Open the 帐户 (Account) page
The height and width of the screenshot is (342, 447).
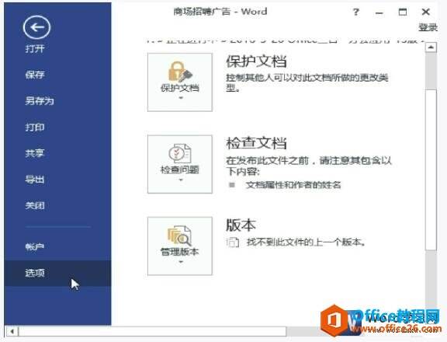35,246
